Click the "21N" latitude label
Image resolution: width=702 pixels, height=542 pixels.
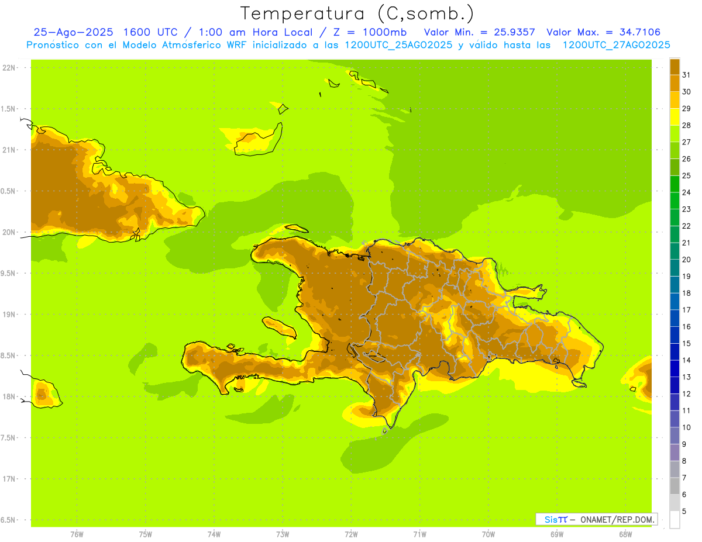pyautogui.click(x=9, y=150)
